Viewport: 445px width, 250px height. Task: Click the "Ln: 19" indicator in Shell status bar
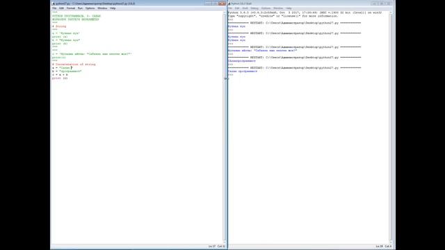[x=379, y=247]
